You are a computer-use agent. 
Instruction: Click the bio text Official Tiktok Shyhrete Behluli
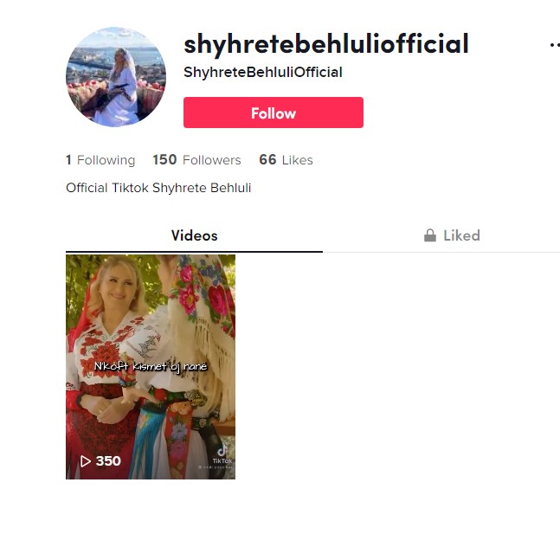pos(158,188)
